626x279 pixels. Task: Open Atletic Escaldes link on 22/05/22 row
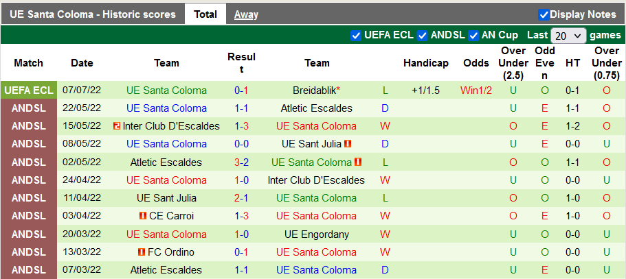316,108
